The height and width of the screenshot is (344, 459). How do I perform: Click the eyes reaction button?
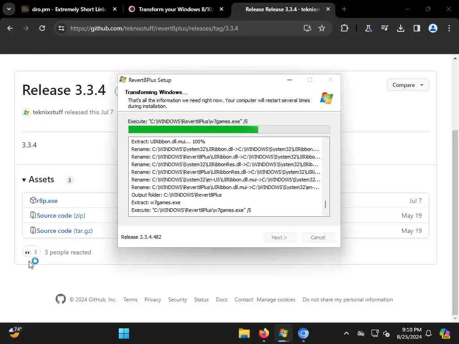[31, 252]
